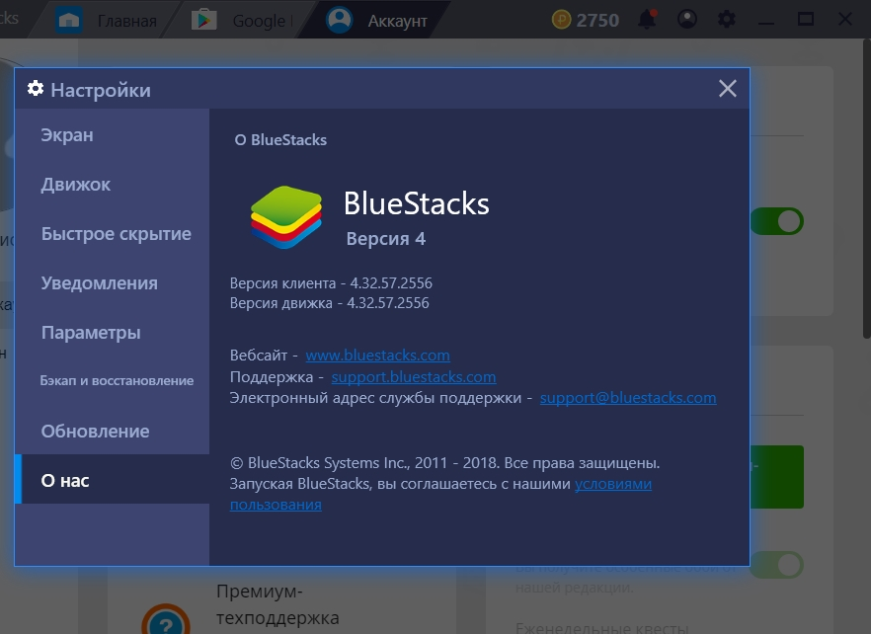Select the О нас section

click(113, 480)
